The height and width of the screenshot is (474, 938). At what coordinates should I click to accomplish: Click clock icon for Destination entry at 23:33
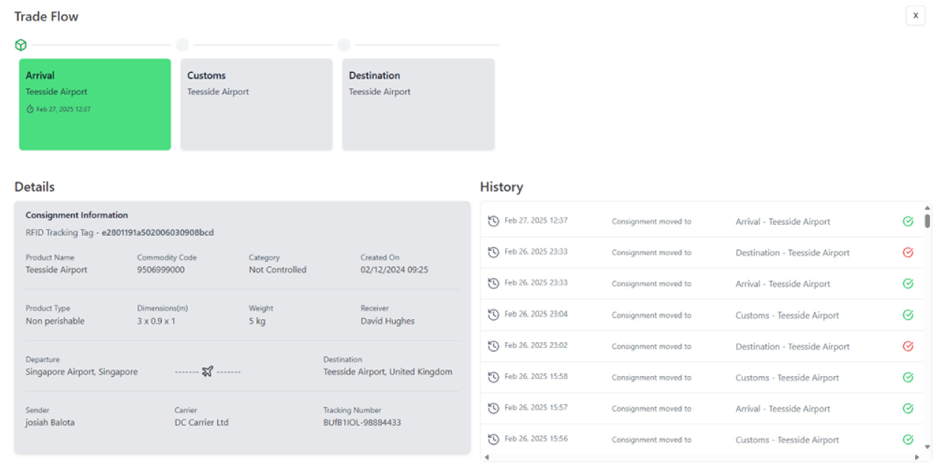493,252
